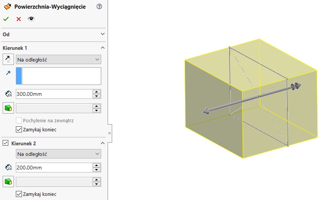Click the direction of extrusion arrow icon
Screen dimensions: 327x200
[x=8, y=73]
